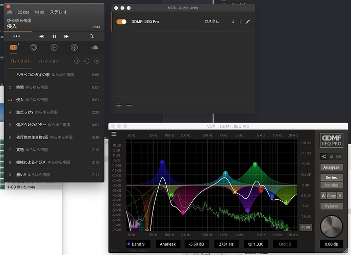Select track 時間 in playlist
351x255 pixels.
pyautogui.click(x=54, y=87)
